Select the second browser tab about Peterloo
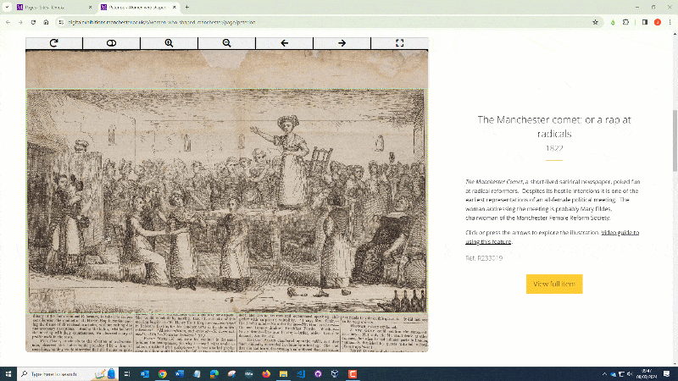 coord(139,8)
